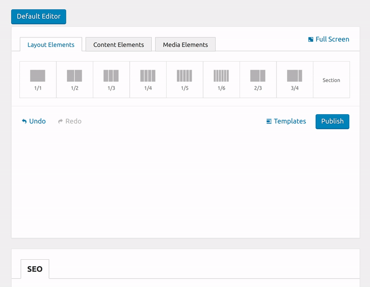
Task: Choose the 3/4 column layout
Action: (295, 79)
